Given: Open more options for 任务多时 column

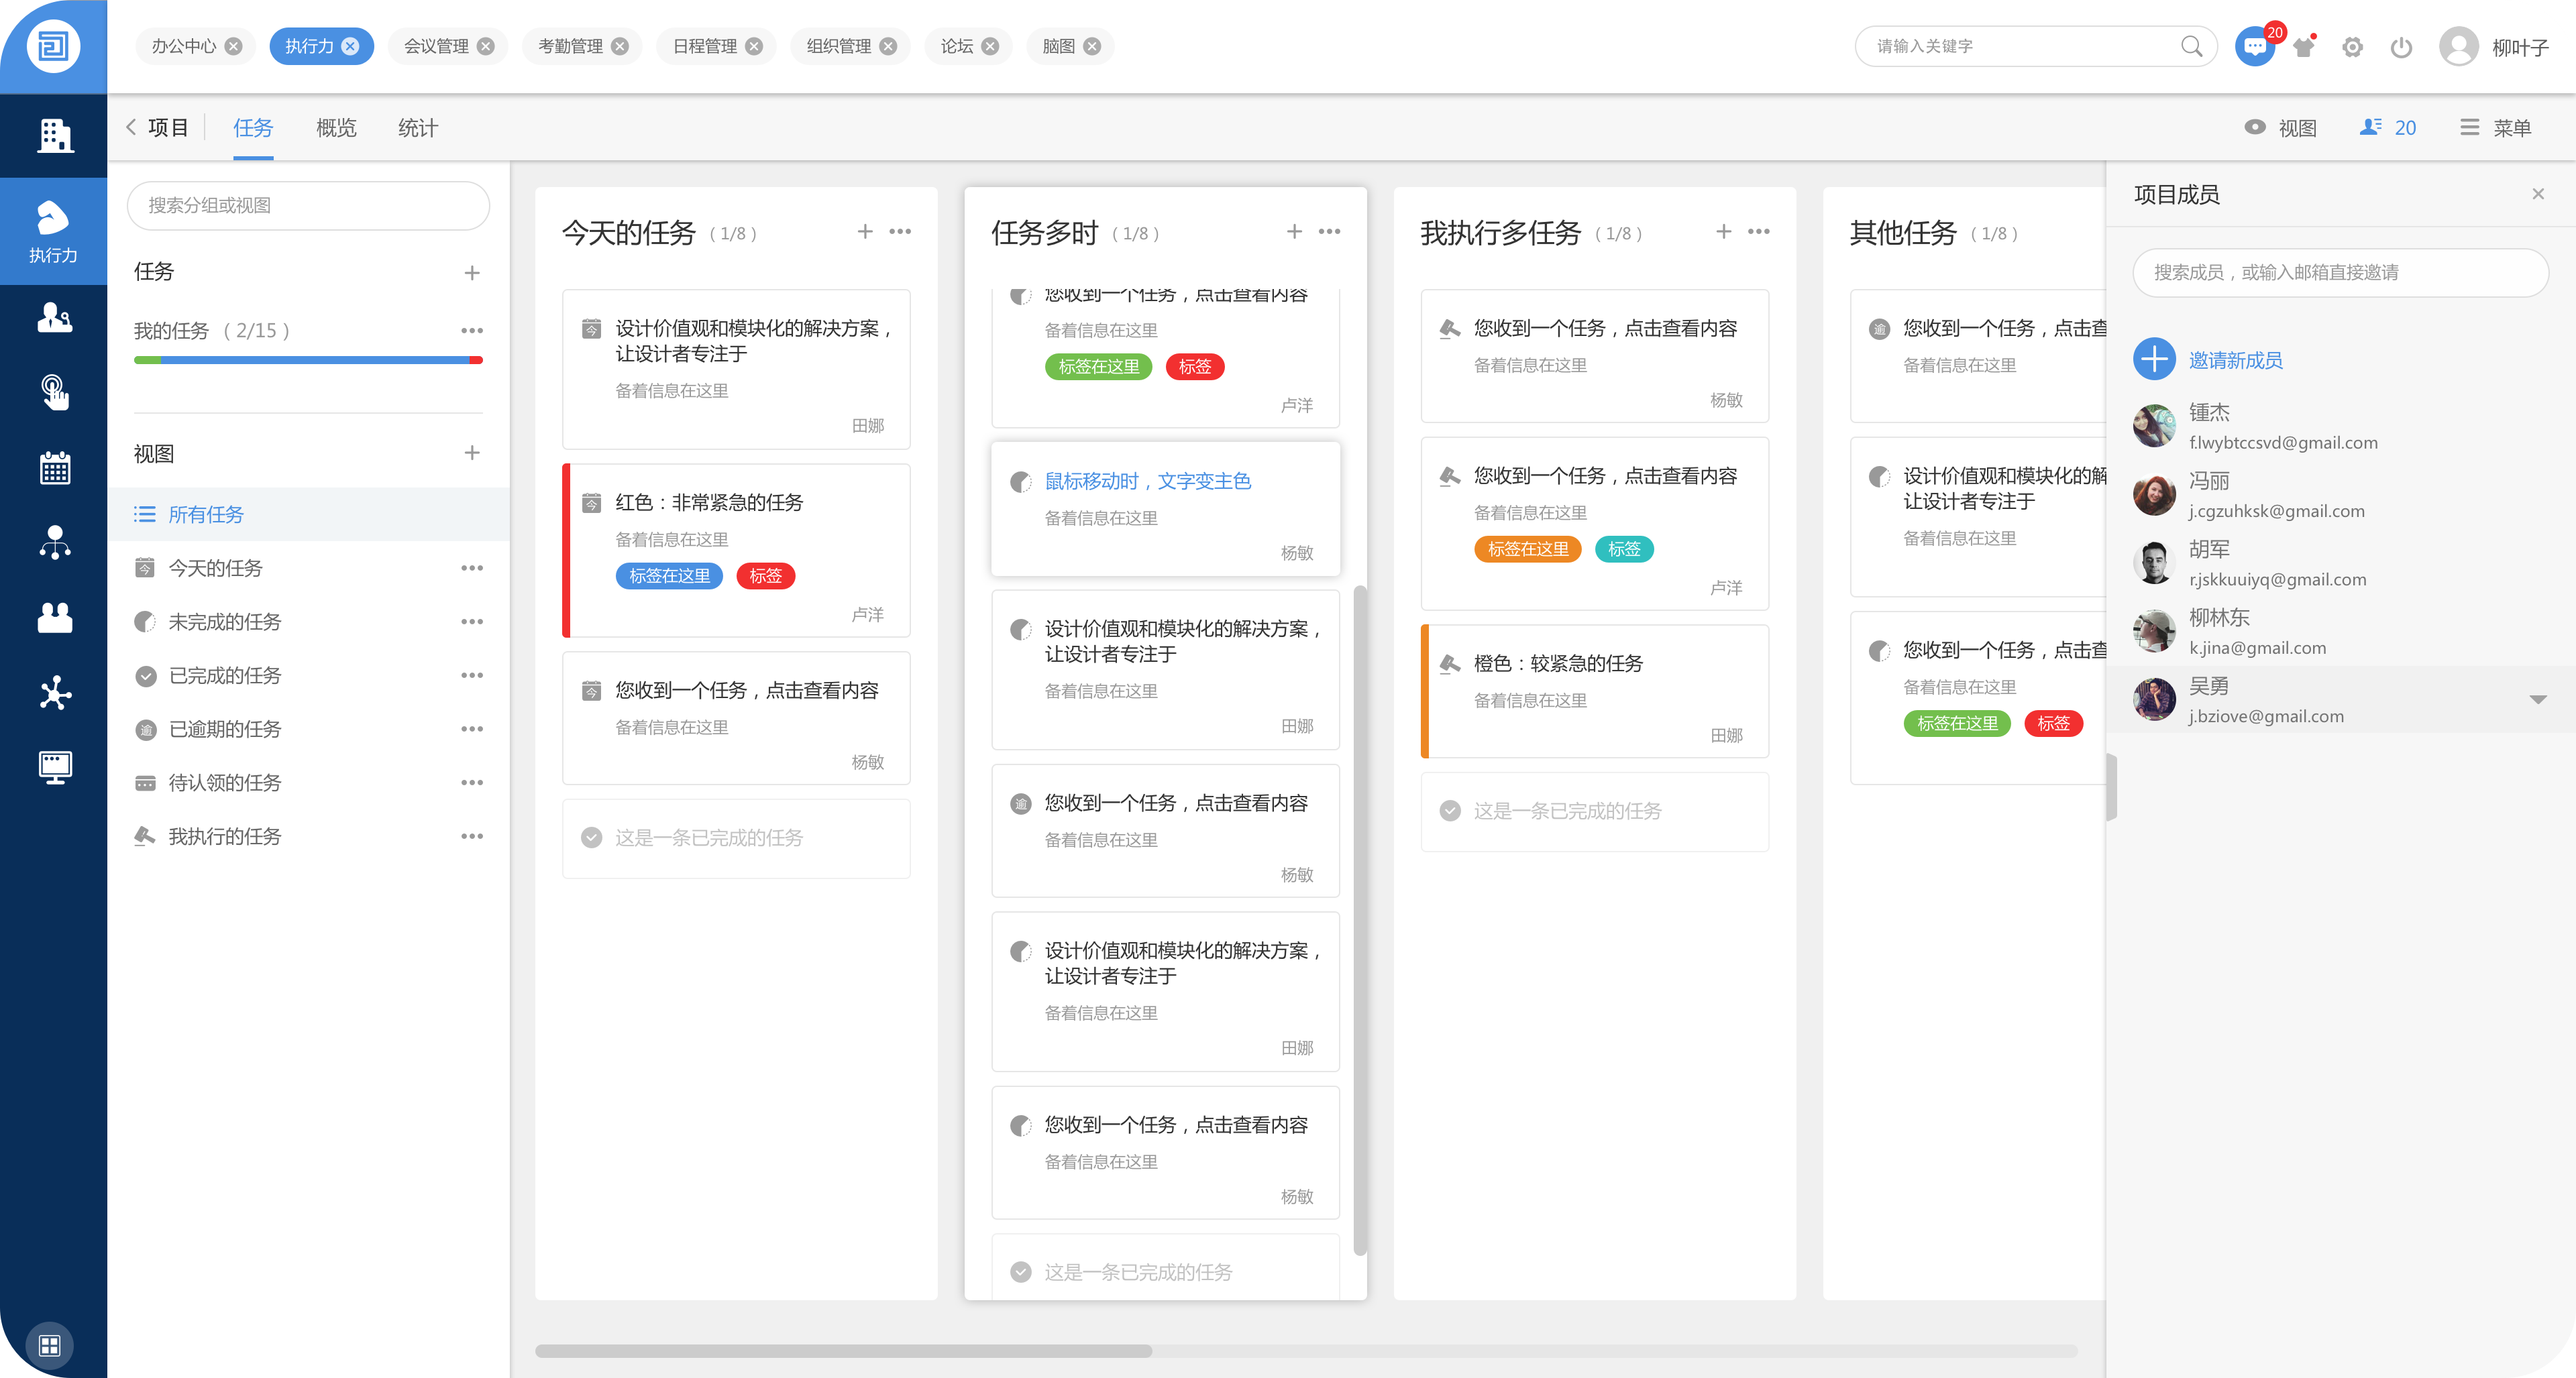Looking at the screenshot, I should click(1329, 231).
